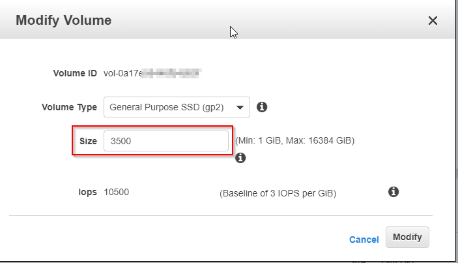This screenshot has width=458, height=263.
Task: Click the General Purpose SSD (gp2) text
Action: (167, 108)
